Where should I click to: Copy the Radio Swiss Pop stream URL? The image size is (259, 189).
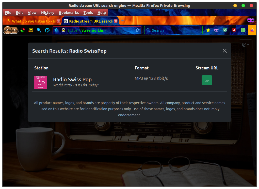[x=207, y=80]
